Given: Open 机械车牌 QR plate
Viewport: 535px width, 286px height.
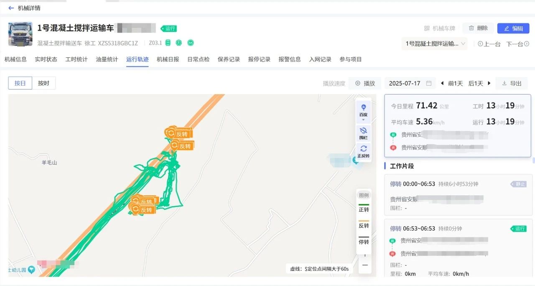Looking at the screenshot, I should pyautogui.click(x=439, y=28).
